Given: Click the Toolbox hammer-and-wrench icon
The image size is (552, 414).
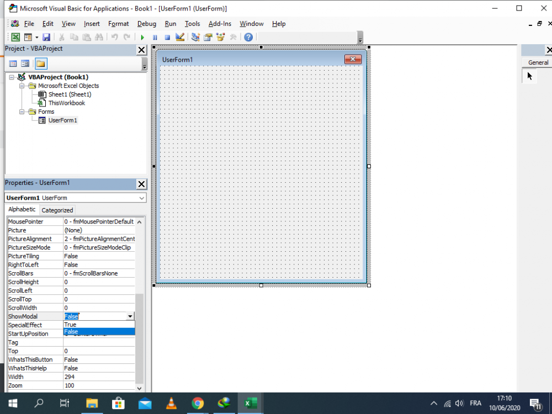Looking at the screenshot, I should pyautogui.click(x=233, y=37).
